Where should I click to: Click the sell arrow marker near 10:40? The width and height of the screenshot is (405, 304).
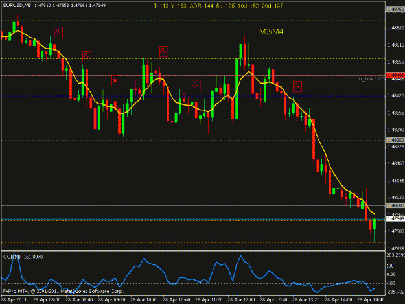164,51
